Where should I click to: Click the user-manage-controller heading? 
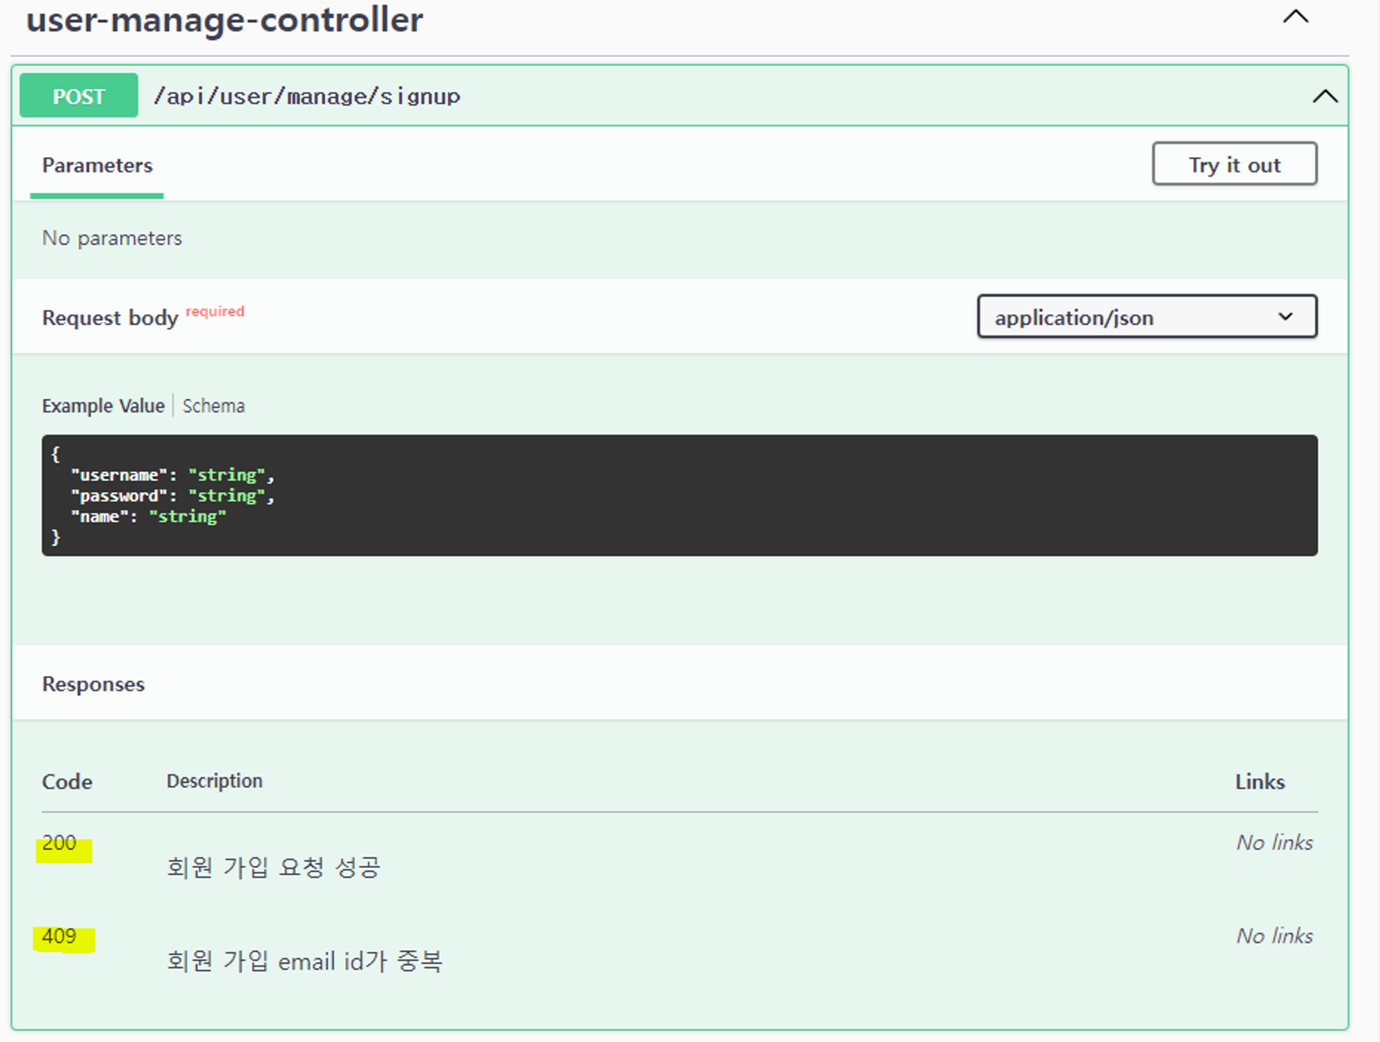click(224, 21)
